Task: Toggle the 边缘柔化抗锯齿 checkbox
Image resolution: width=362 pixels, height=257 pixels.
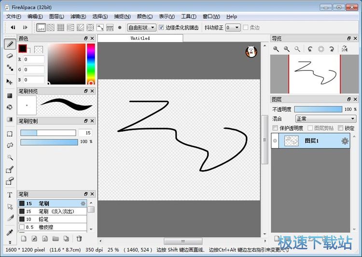Action: pyautogui.click(x=161, y=27)
